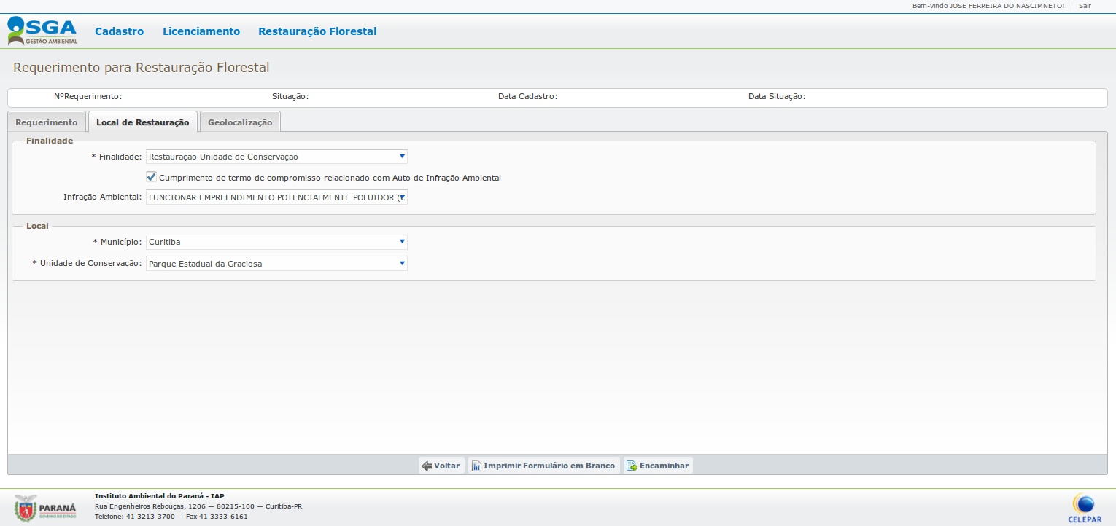Click the SGA Gestão Ambiental logo
The width and height of the screenshot is (1116, 526).
(x=42, y=31)
